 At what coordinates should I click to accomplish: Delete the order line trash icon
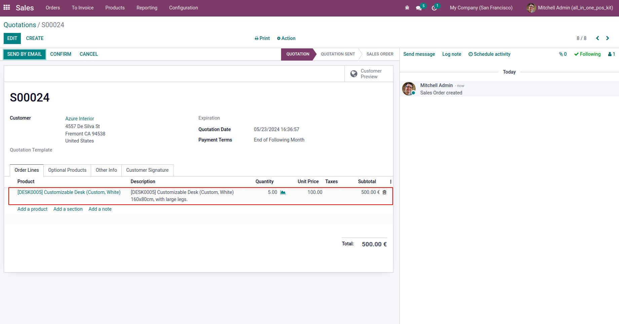385,192
